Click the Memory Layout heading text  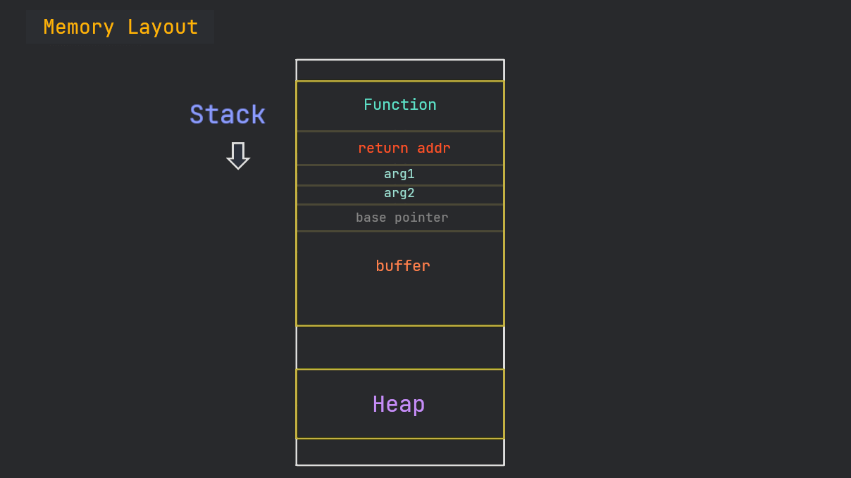point(120,27)
